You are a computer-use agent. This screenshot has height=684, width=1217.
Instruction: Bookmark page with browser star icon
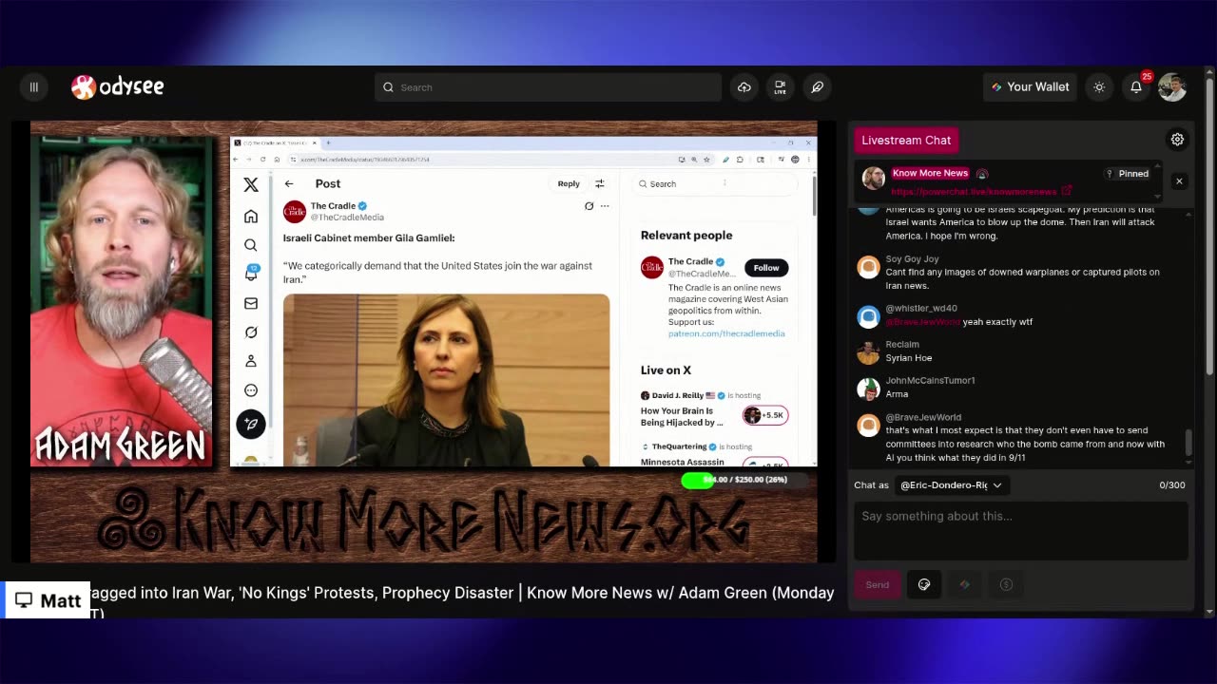click(706, 160)
